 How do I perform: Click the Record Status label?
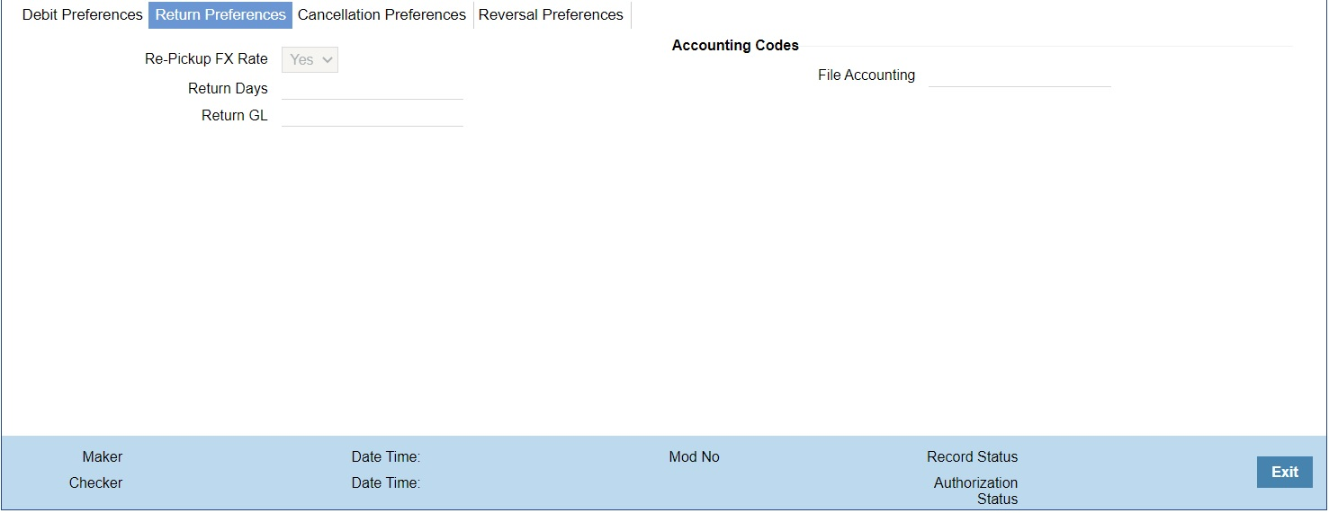pyautogui.click(x=972, y=456)
